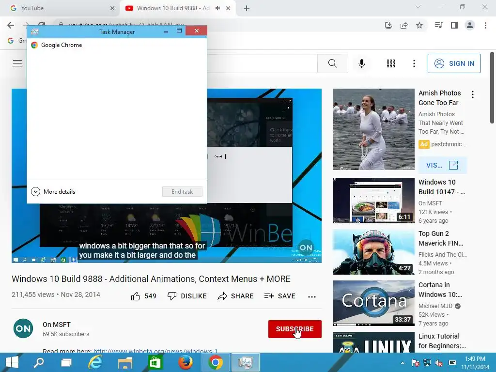Screen dimensions: 496x372
Task: Click the page vertical scrollbar thumb
Action: (492, 88)
